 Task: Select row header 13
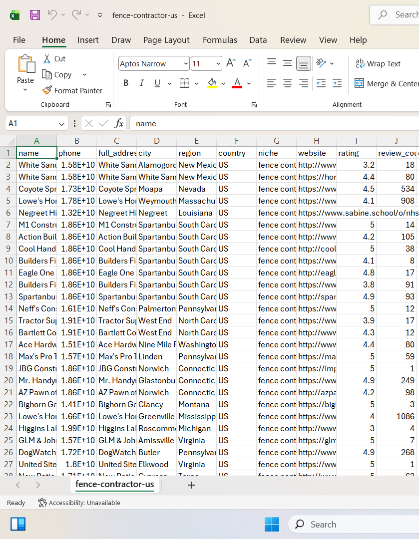tap(8, 296)
